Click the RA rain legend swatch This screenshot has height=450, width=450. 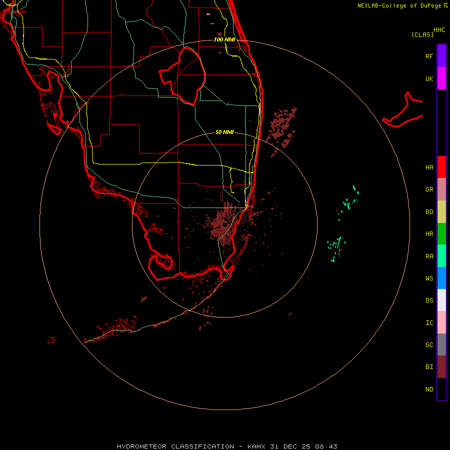pyautogui.click(x=441, y=256)
